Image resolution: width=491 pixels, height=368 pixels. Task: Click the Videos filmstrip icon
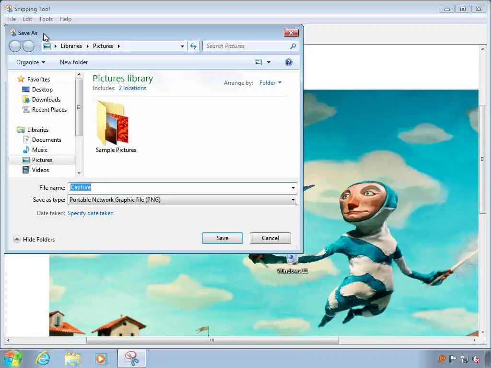point(26,170)
